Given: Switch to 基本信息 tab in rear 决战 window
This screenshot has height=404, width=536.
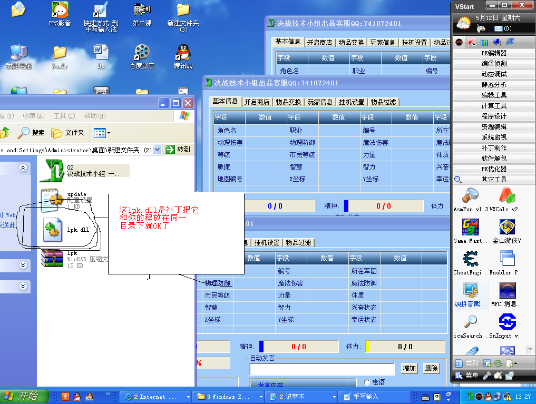Looking at the screenshot, I should point(288,42).
